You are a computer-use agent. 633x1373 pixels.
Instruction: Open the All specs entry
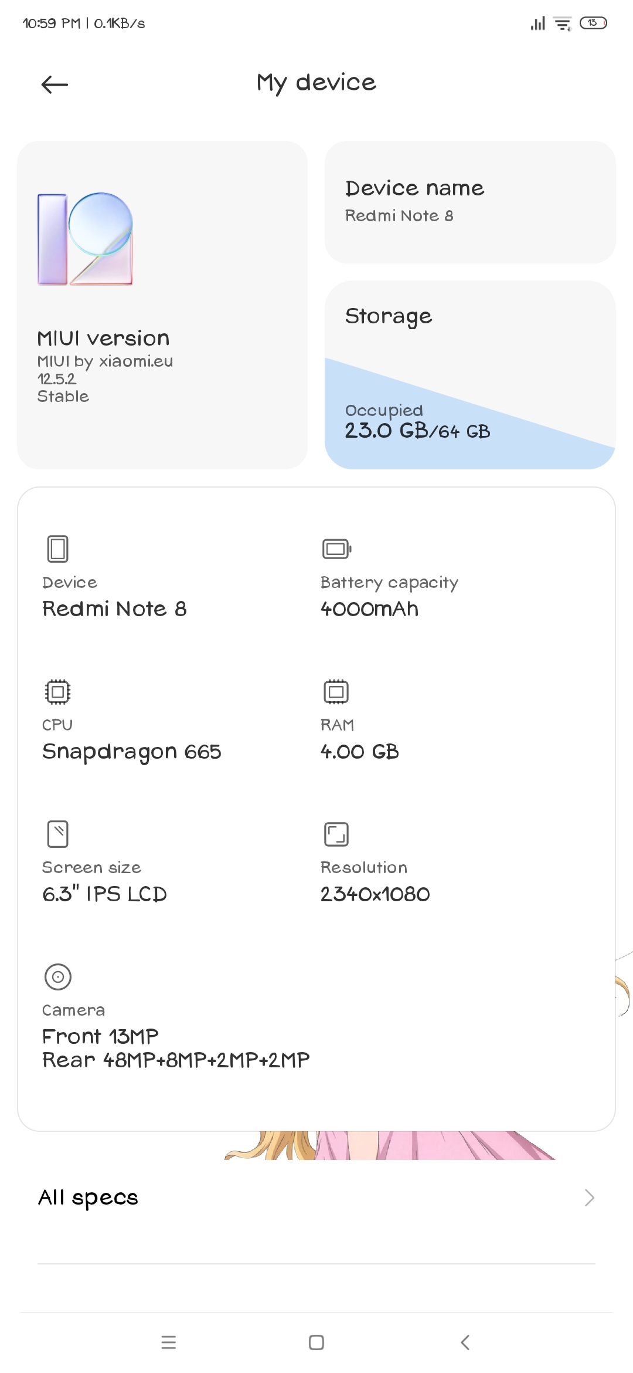point(316,1198)
